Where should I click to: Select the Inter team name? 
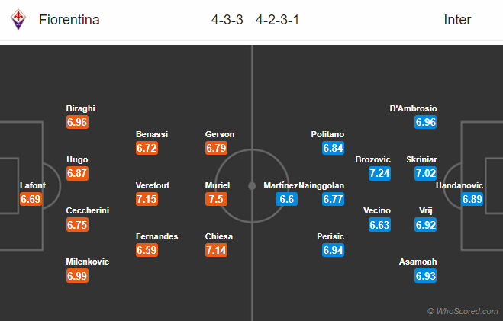[x=456, y=20]
